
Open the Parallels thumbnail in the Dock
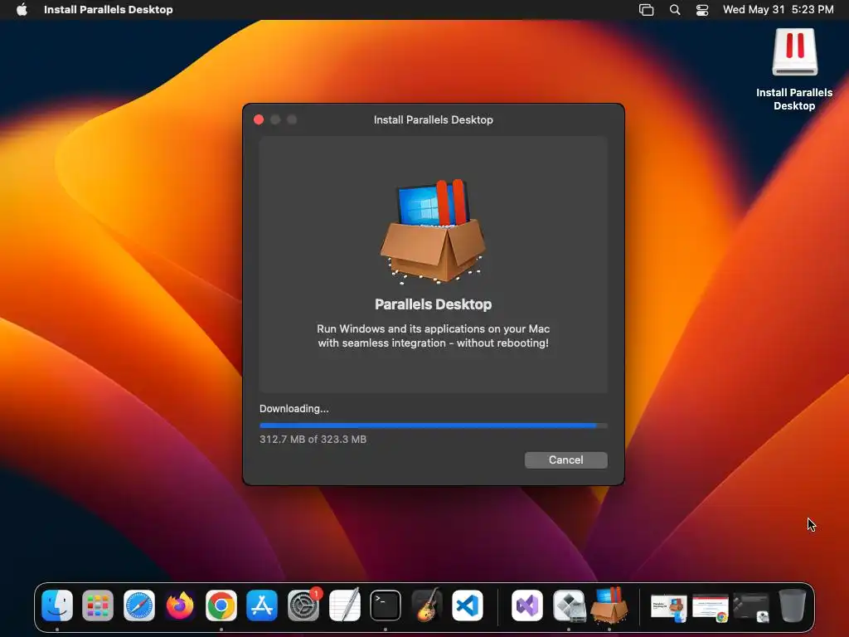(x=669, y=607)
